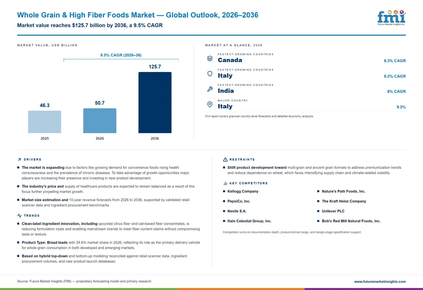Click the 125.7 value label
The image size is (423, 290).
coord(155,67)
